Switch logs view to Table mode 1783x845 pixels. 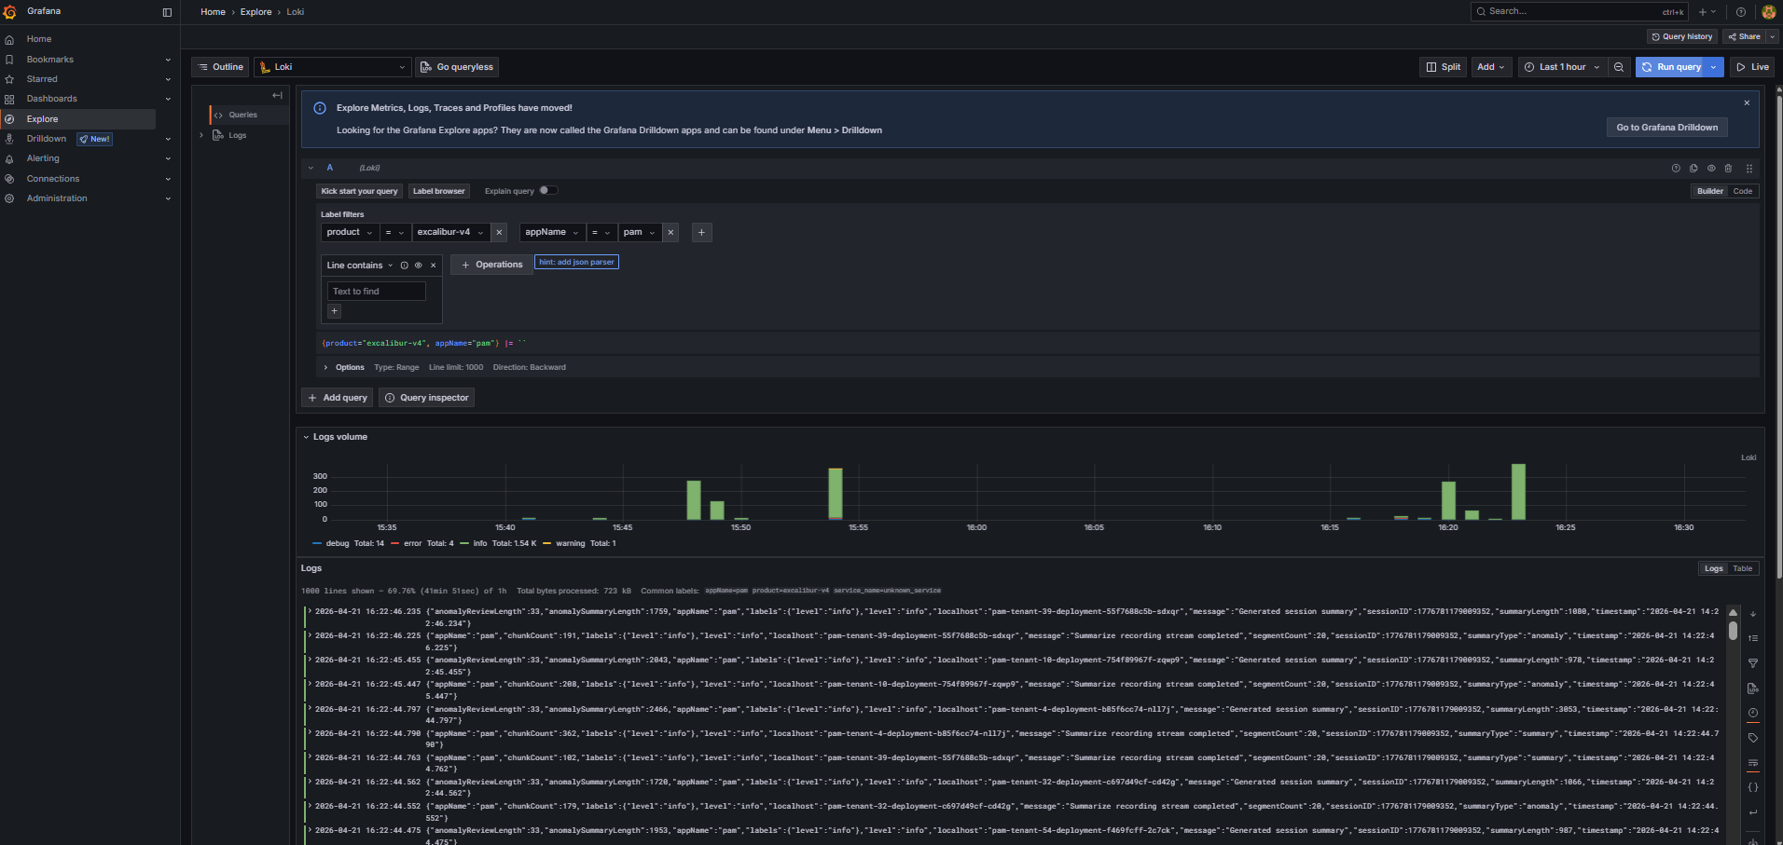(1742, 568)
